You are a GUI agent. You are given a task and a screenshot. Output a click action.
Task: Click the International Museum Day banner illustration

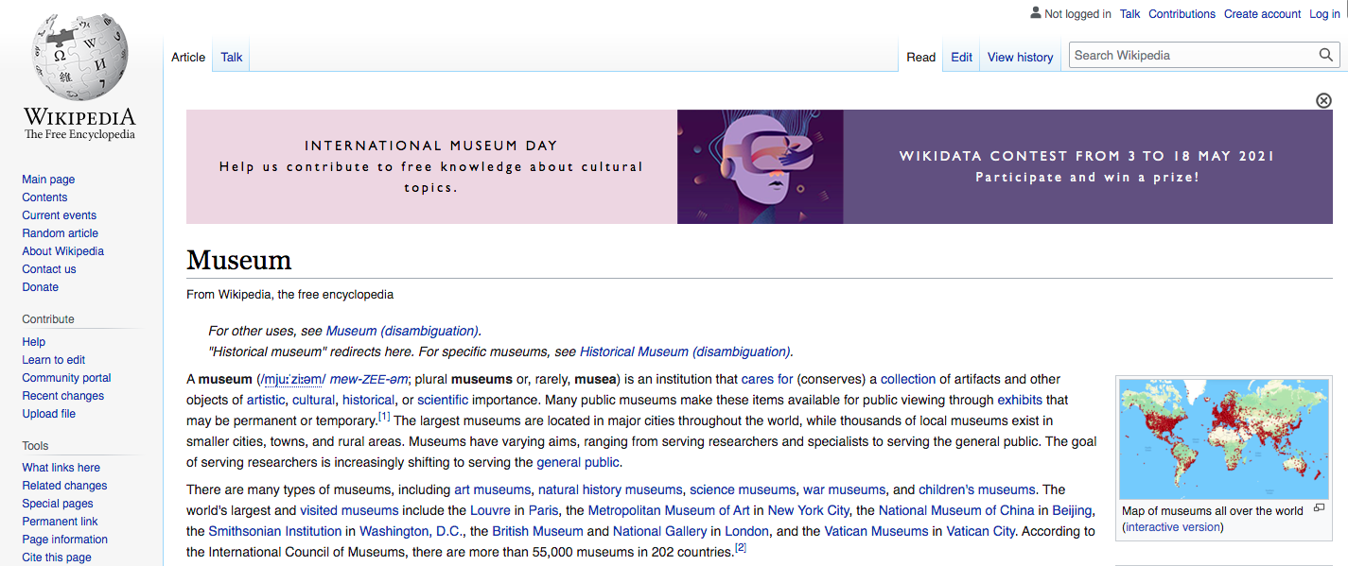pyautogui.click(x=760, y=166)
